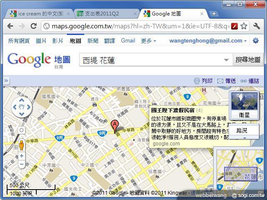Click the Google 地圖 logo
The image size is (267, 200).
39,60
